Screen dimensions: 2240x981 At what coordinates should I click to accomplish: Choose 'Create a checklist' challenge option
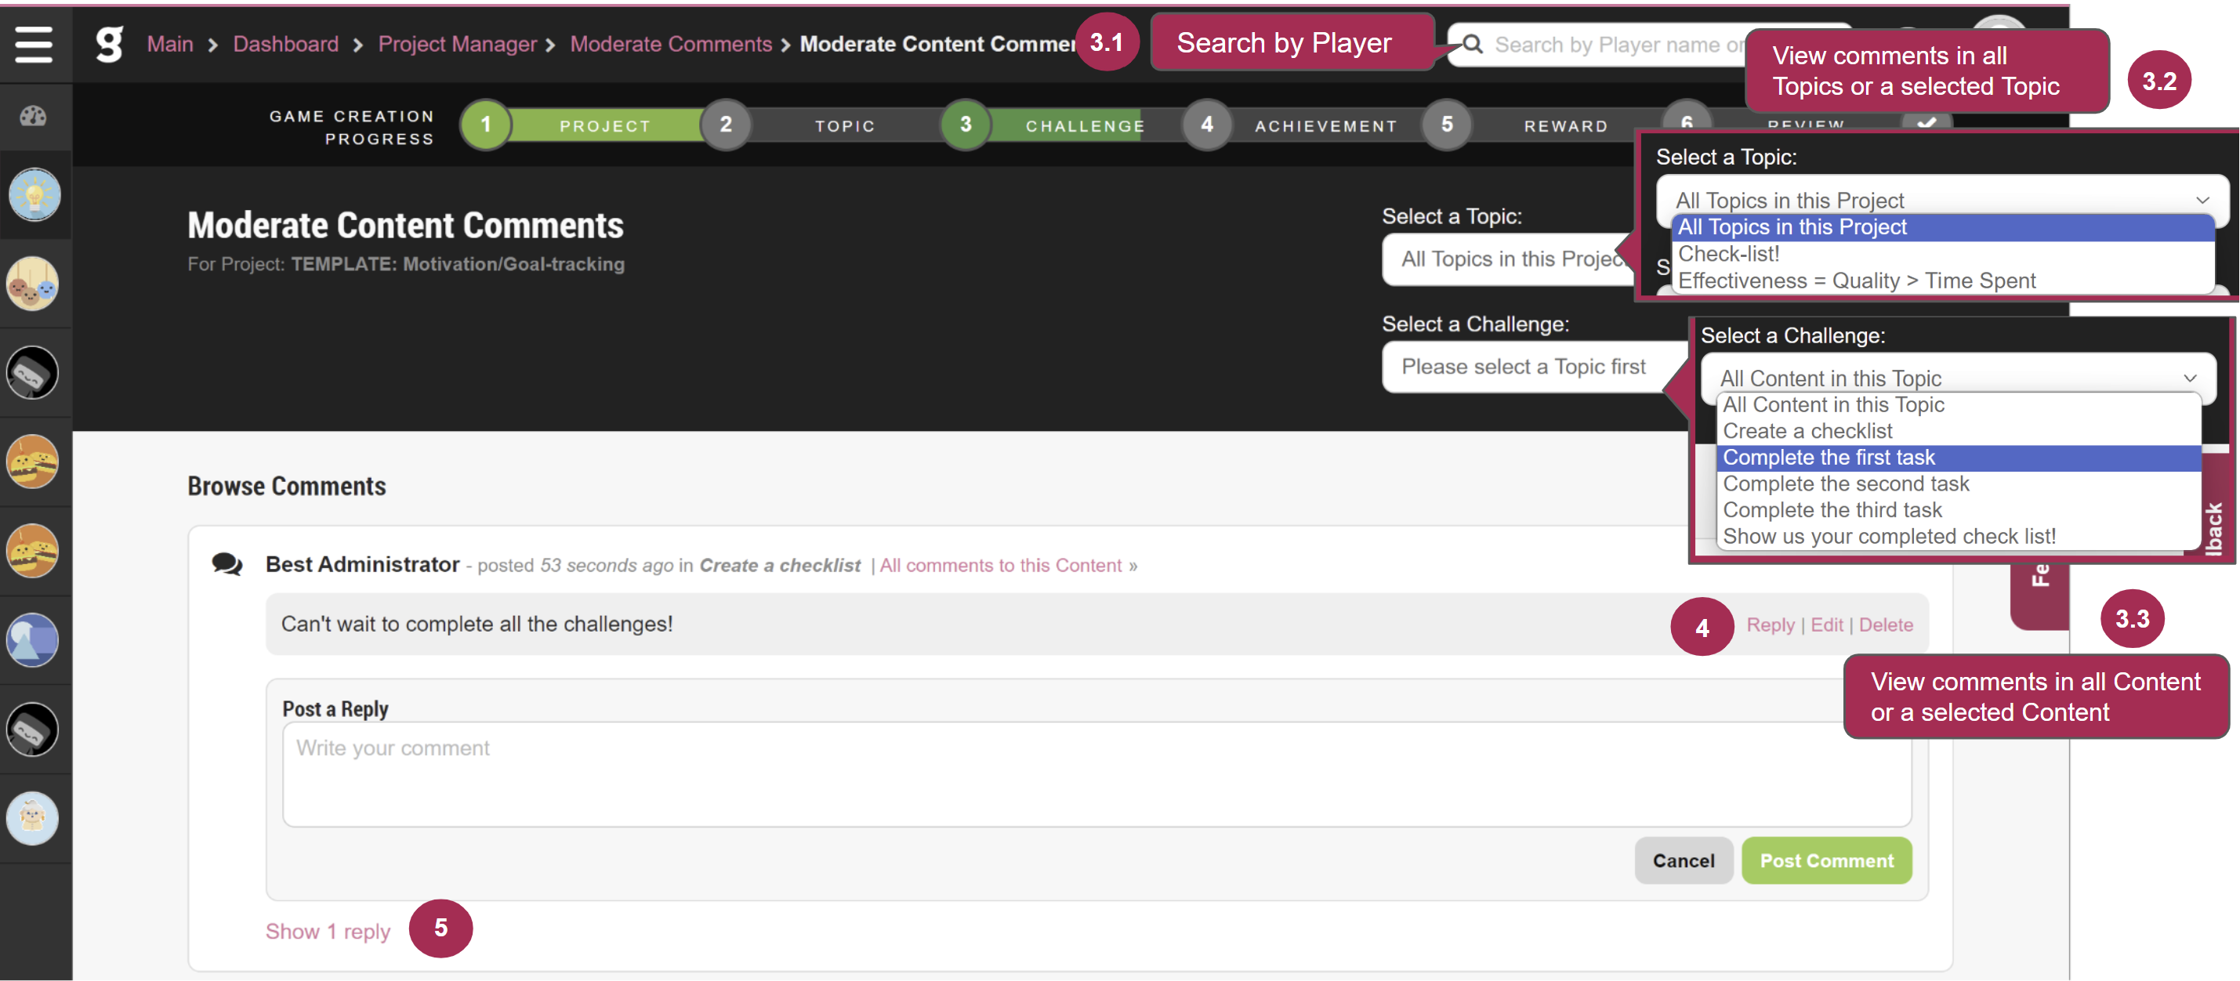click(x=1959, y=432)
